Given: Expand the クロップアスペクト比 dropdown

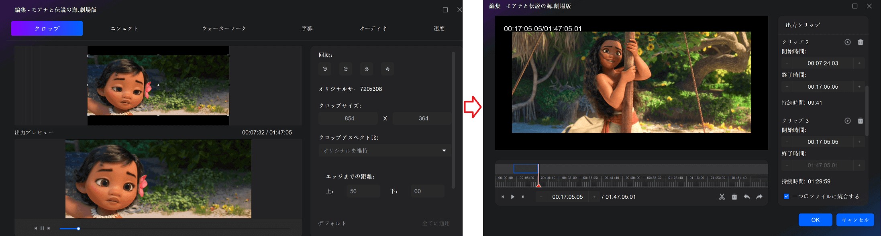Looking at the screenshot, I should pos(385,151).
